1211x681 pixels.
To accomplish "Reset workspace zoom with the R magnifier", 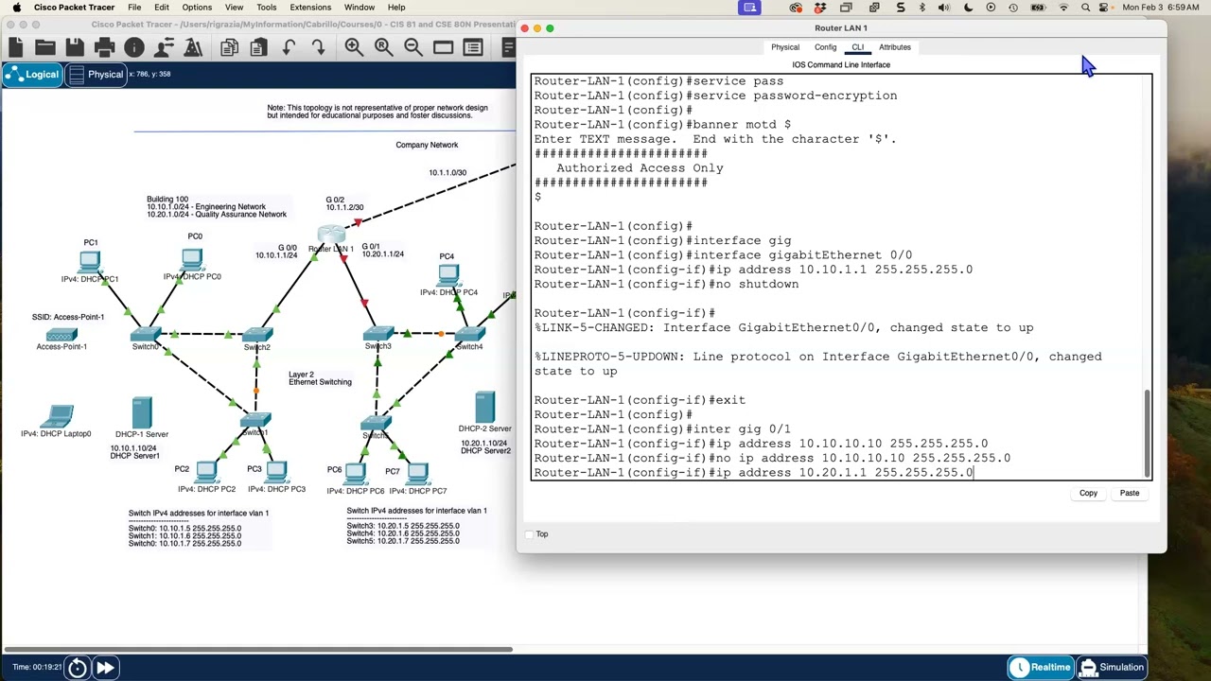I will [x=383, y=47].
